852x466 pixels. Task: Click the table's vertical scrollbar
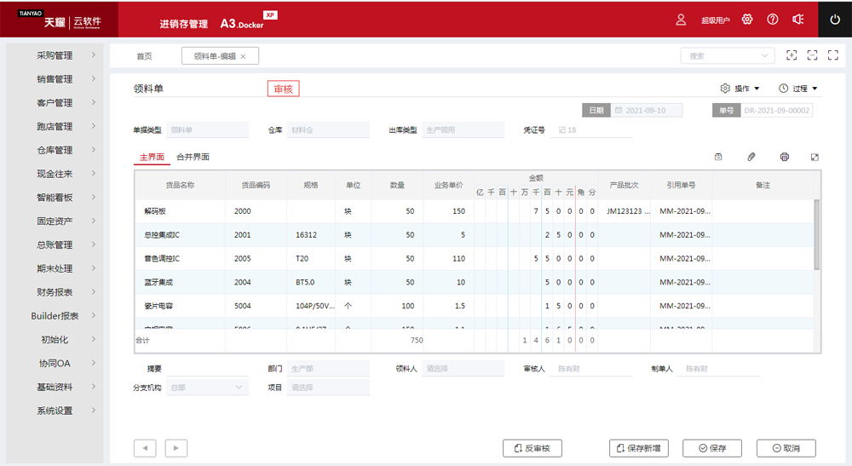[817, 234]
